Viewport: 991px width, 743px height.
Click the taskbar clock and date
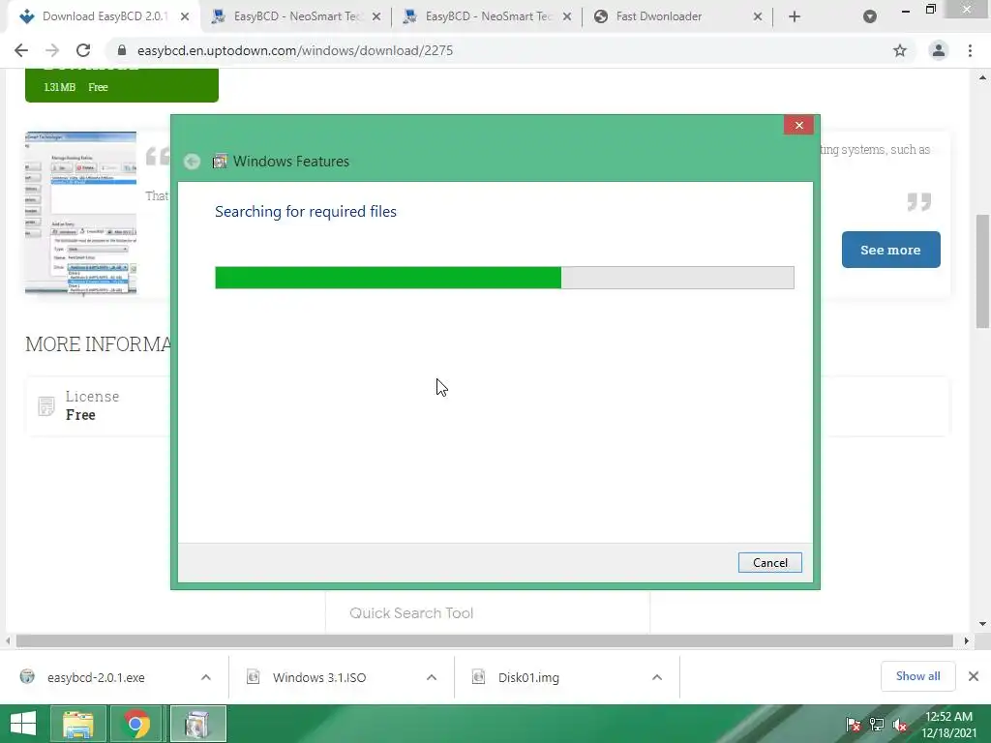(x=948, y=725)
